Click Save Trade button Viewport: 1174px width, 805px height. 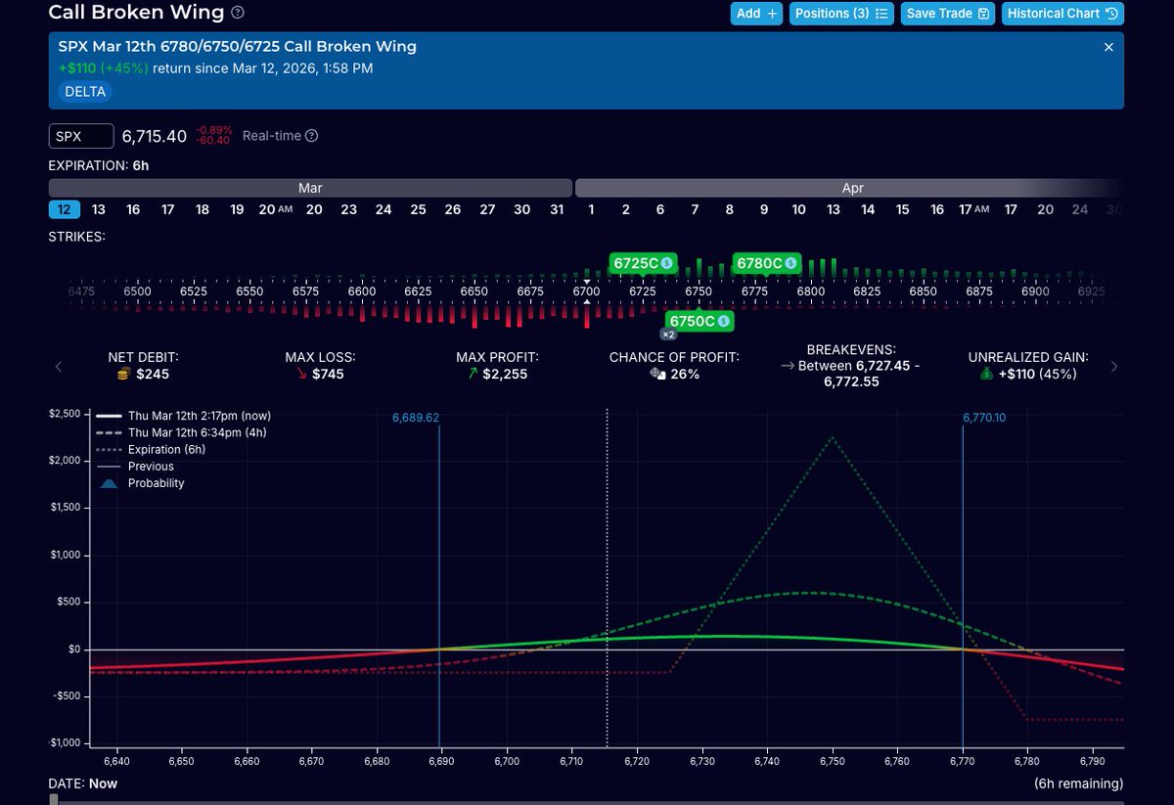(947, 14)
